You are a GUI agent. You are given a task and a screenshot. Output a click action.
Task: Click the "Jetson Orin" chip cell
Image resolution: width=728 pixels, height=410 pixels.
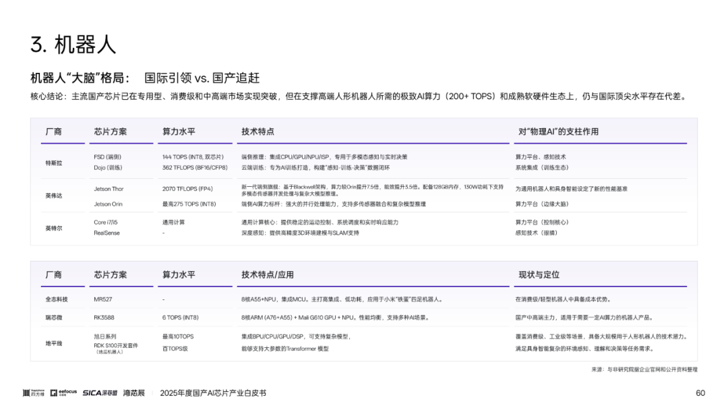click(108, 204)
